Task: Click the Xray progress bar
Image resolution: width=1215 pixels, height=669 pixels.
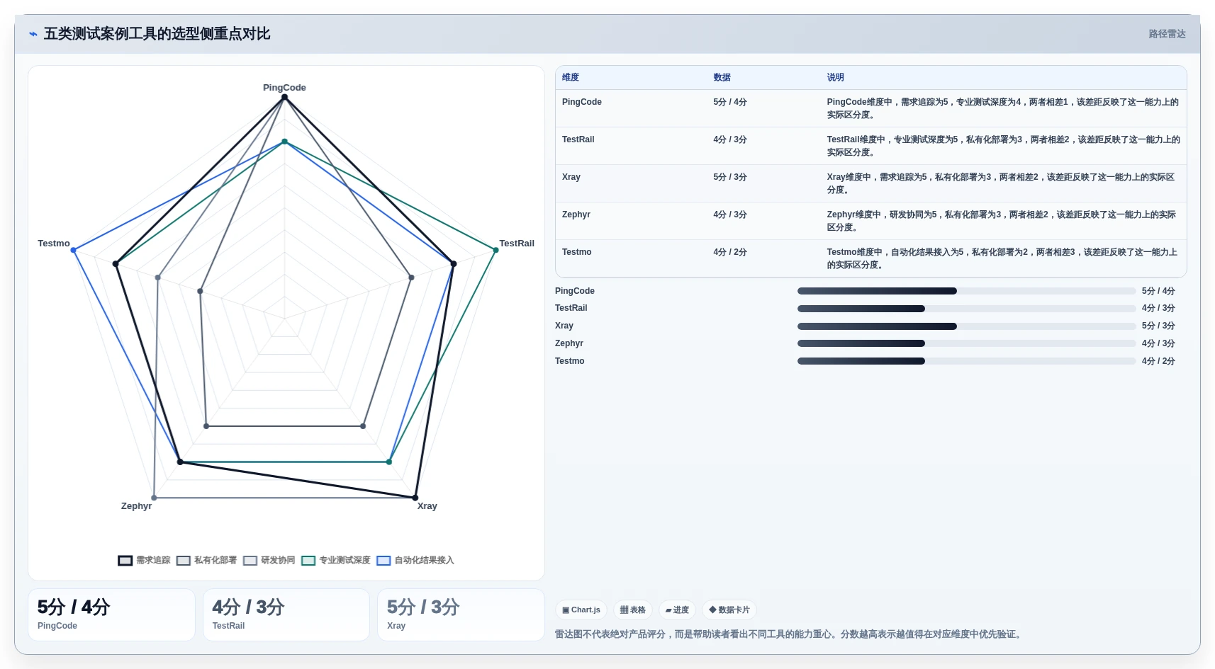Action: 966,326
